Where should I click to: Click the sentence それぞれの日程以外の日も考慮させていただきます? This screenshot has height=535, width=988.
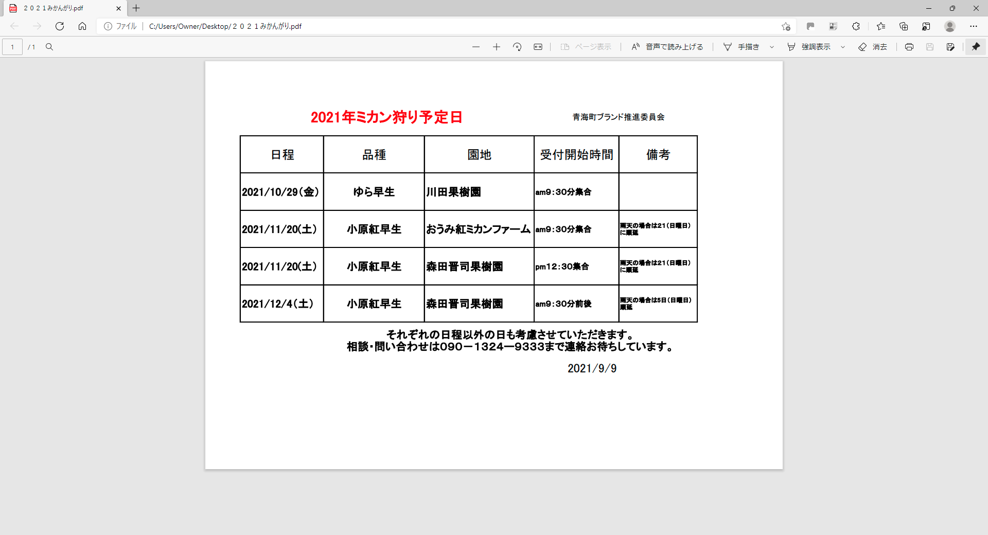[x=510, y=335]
